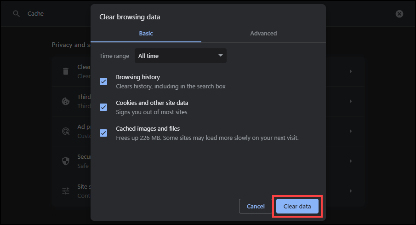Uncheck Cookies and other site data
Screen dimensions: 416x225
(x=103, y=107)
